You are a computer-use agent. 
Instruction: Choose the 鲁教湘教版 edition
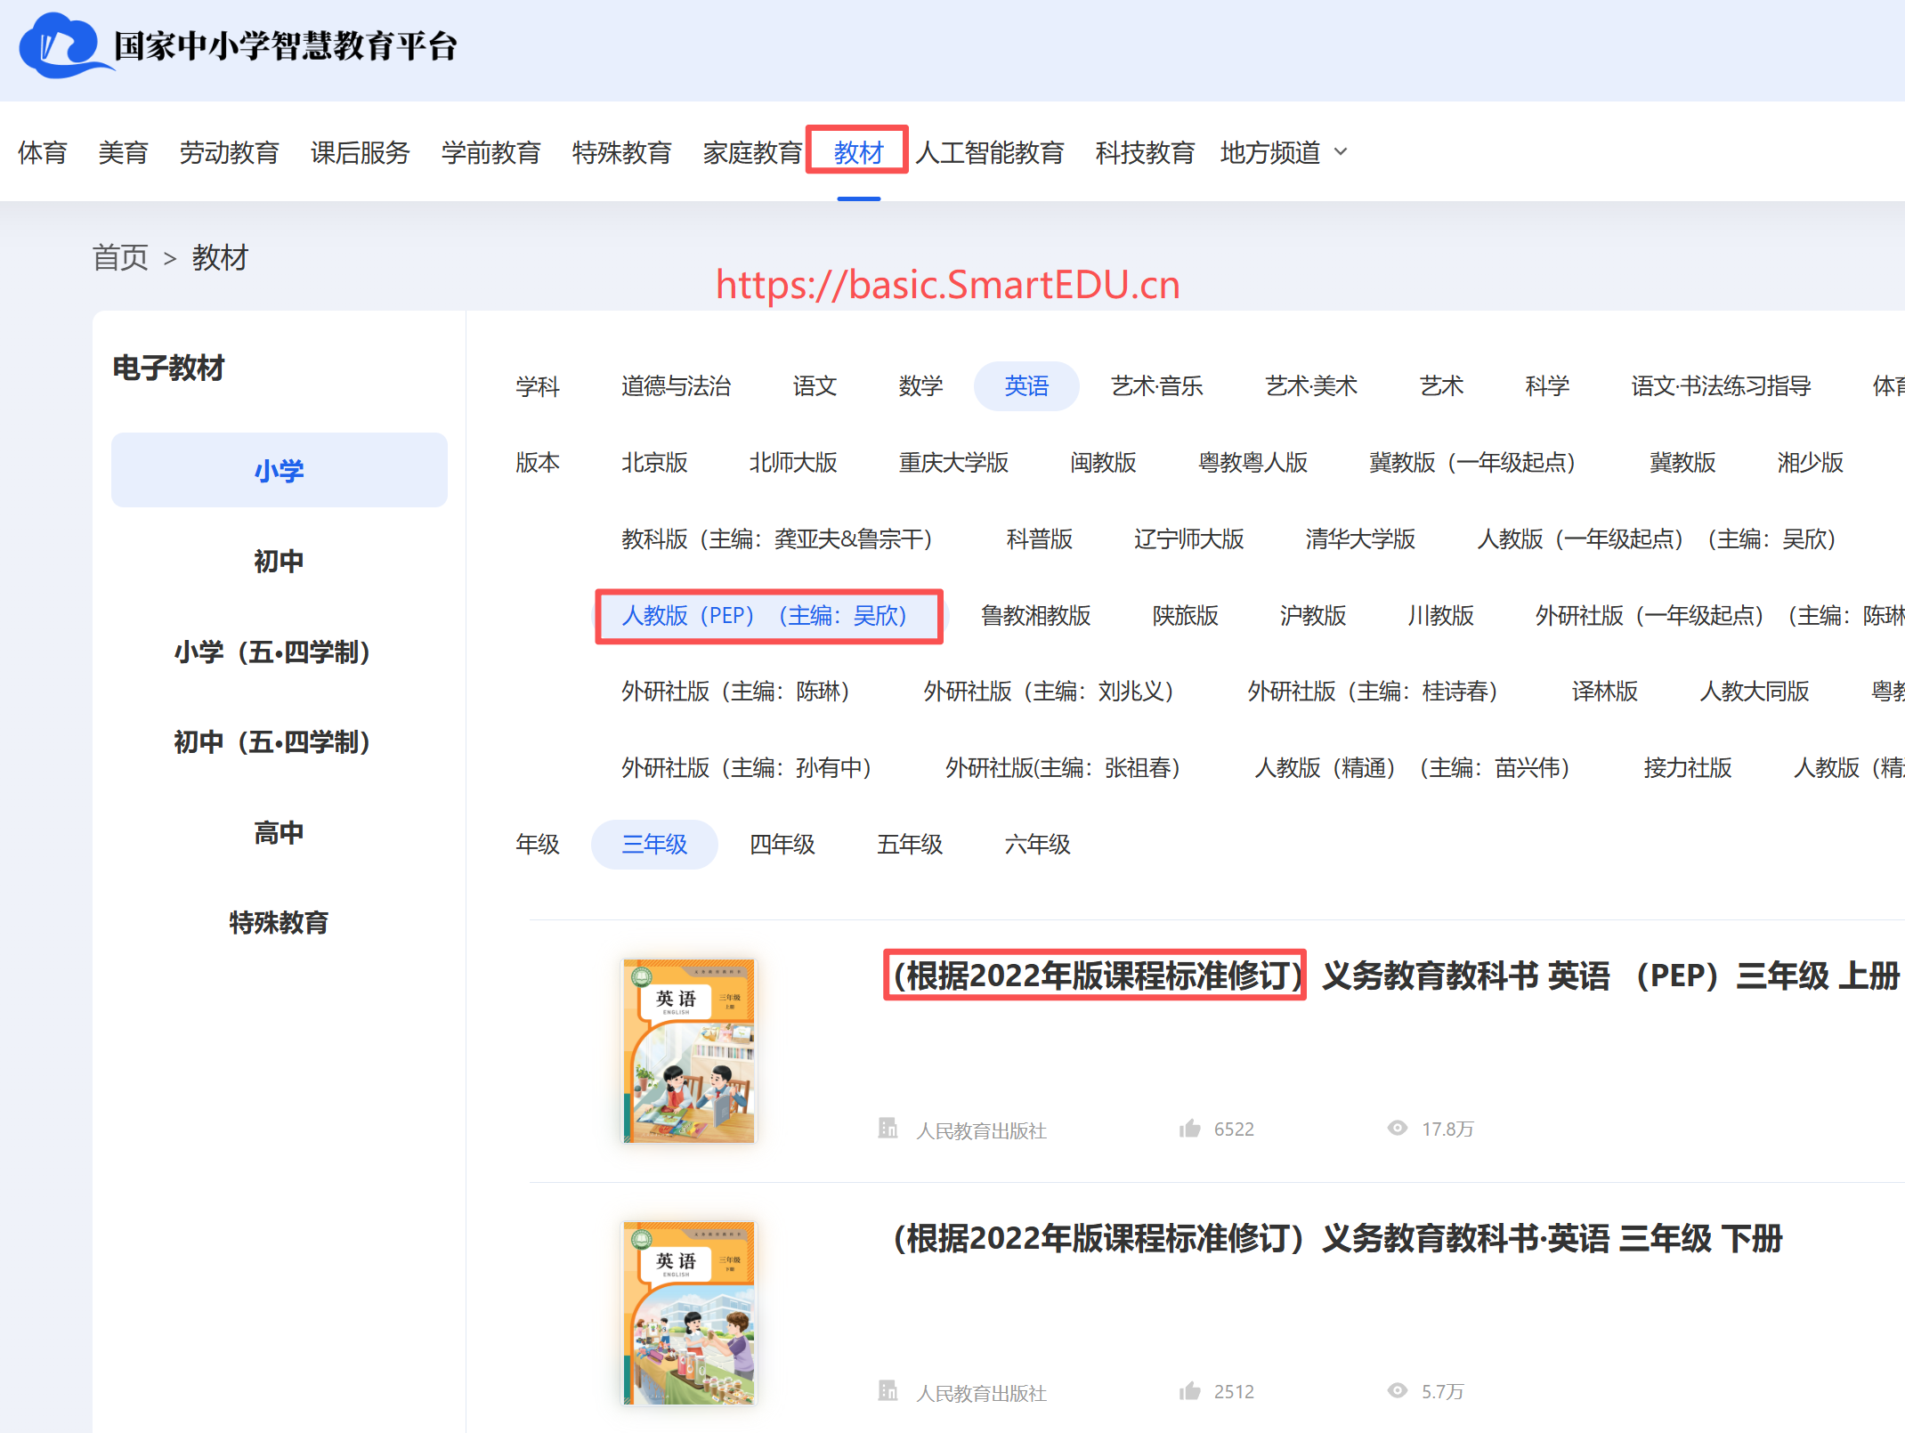1035,615
